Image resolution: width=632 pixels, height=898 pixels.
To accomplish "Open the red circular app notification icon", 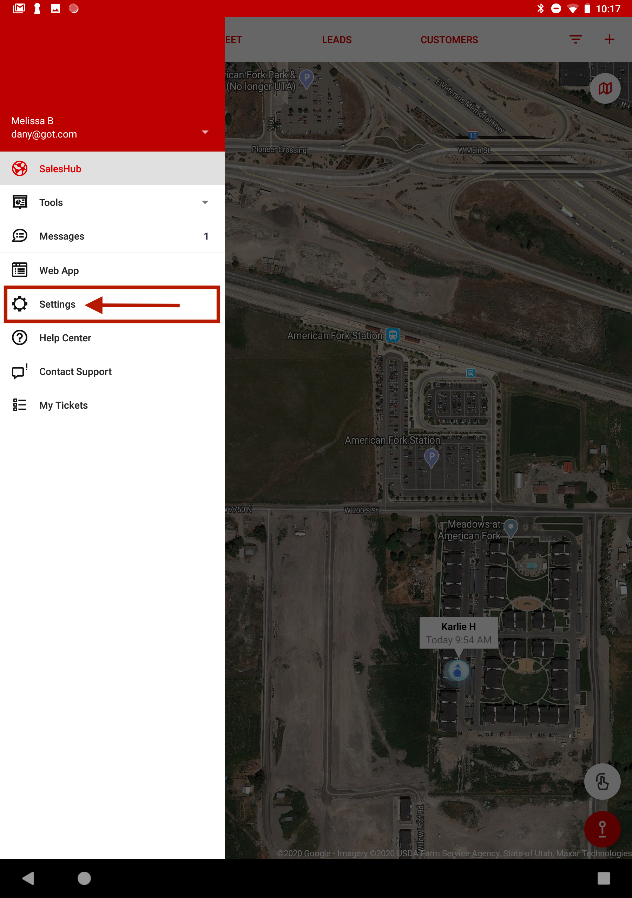I will (x=74, y=8).
